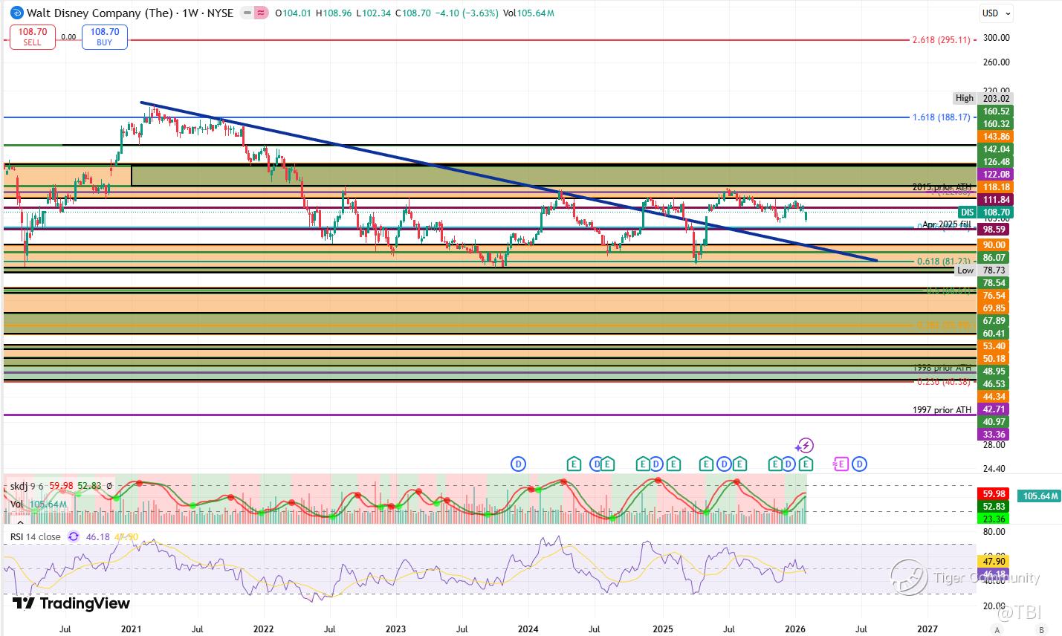Click the 2015 prior ATH label

942,186
